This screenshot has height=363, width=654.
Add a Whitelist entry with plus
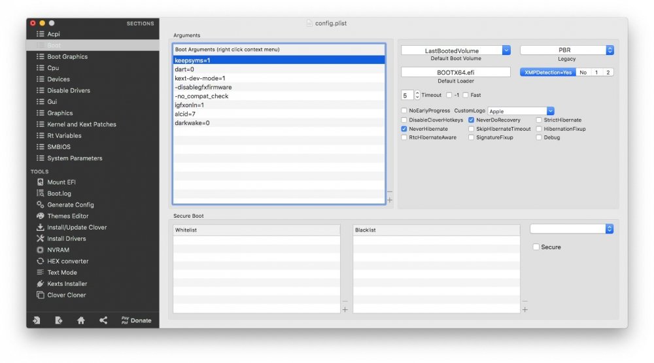point(345,309)
